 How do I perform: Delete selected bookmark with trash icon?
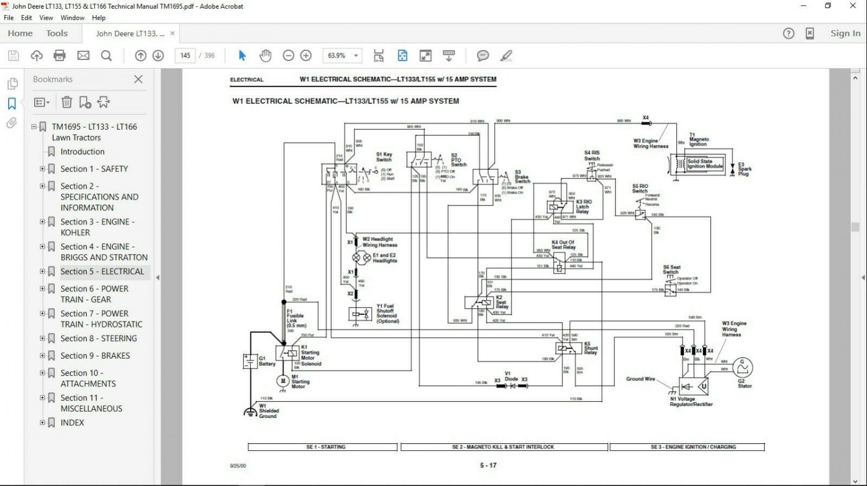(67, 102)
